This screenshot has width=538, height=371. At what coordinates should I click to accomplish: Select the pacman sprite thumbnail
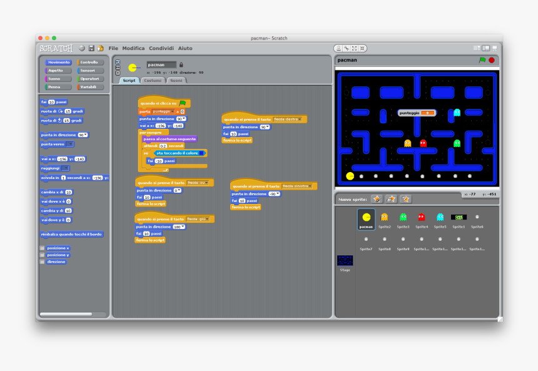point(366,220)
